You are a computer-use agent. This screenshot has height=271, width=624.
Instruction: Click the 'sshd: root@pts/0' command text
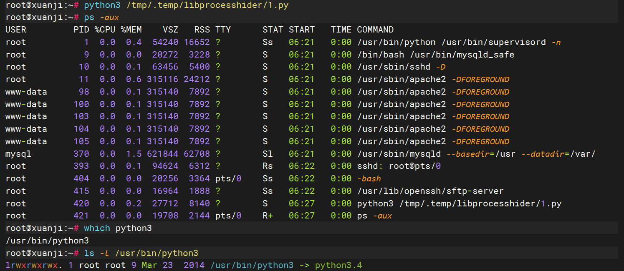coord(399,166)
